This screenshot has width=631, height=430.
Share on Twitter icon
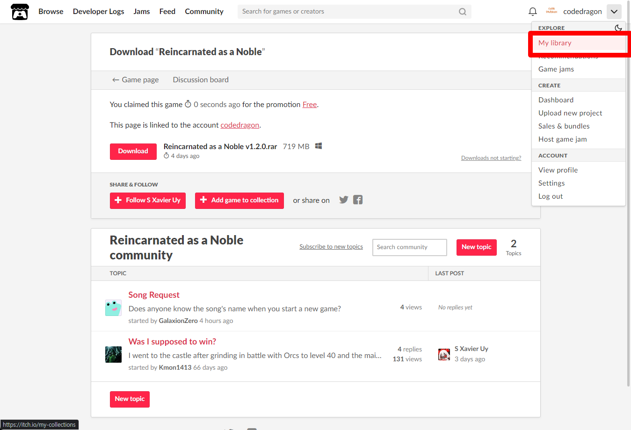(344, 200)
